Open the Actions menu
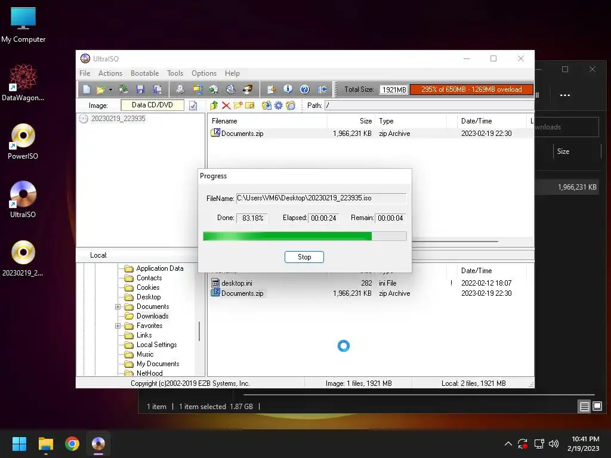 (110, 73)
